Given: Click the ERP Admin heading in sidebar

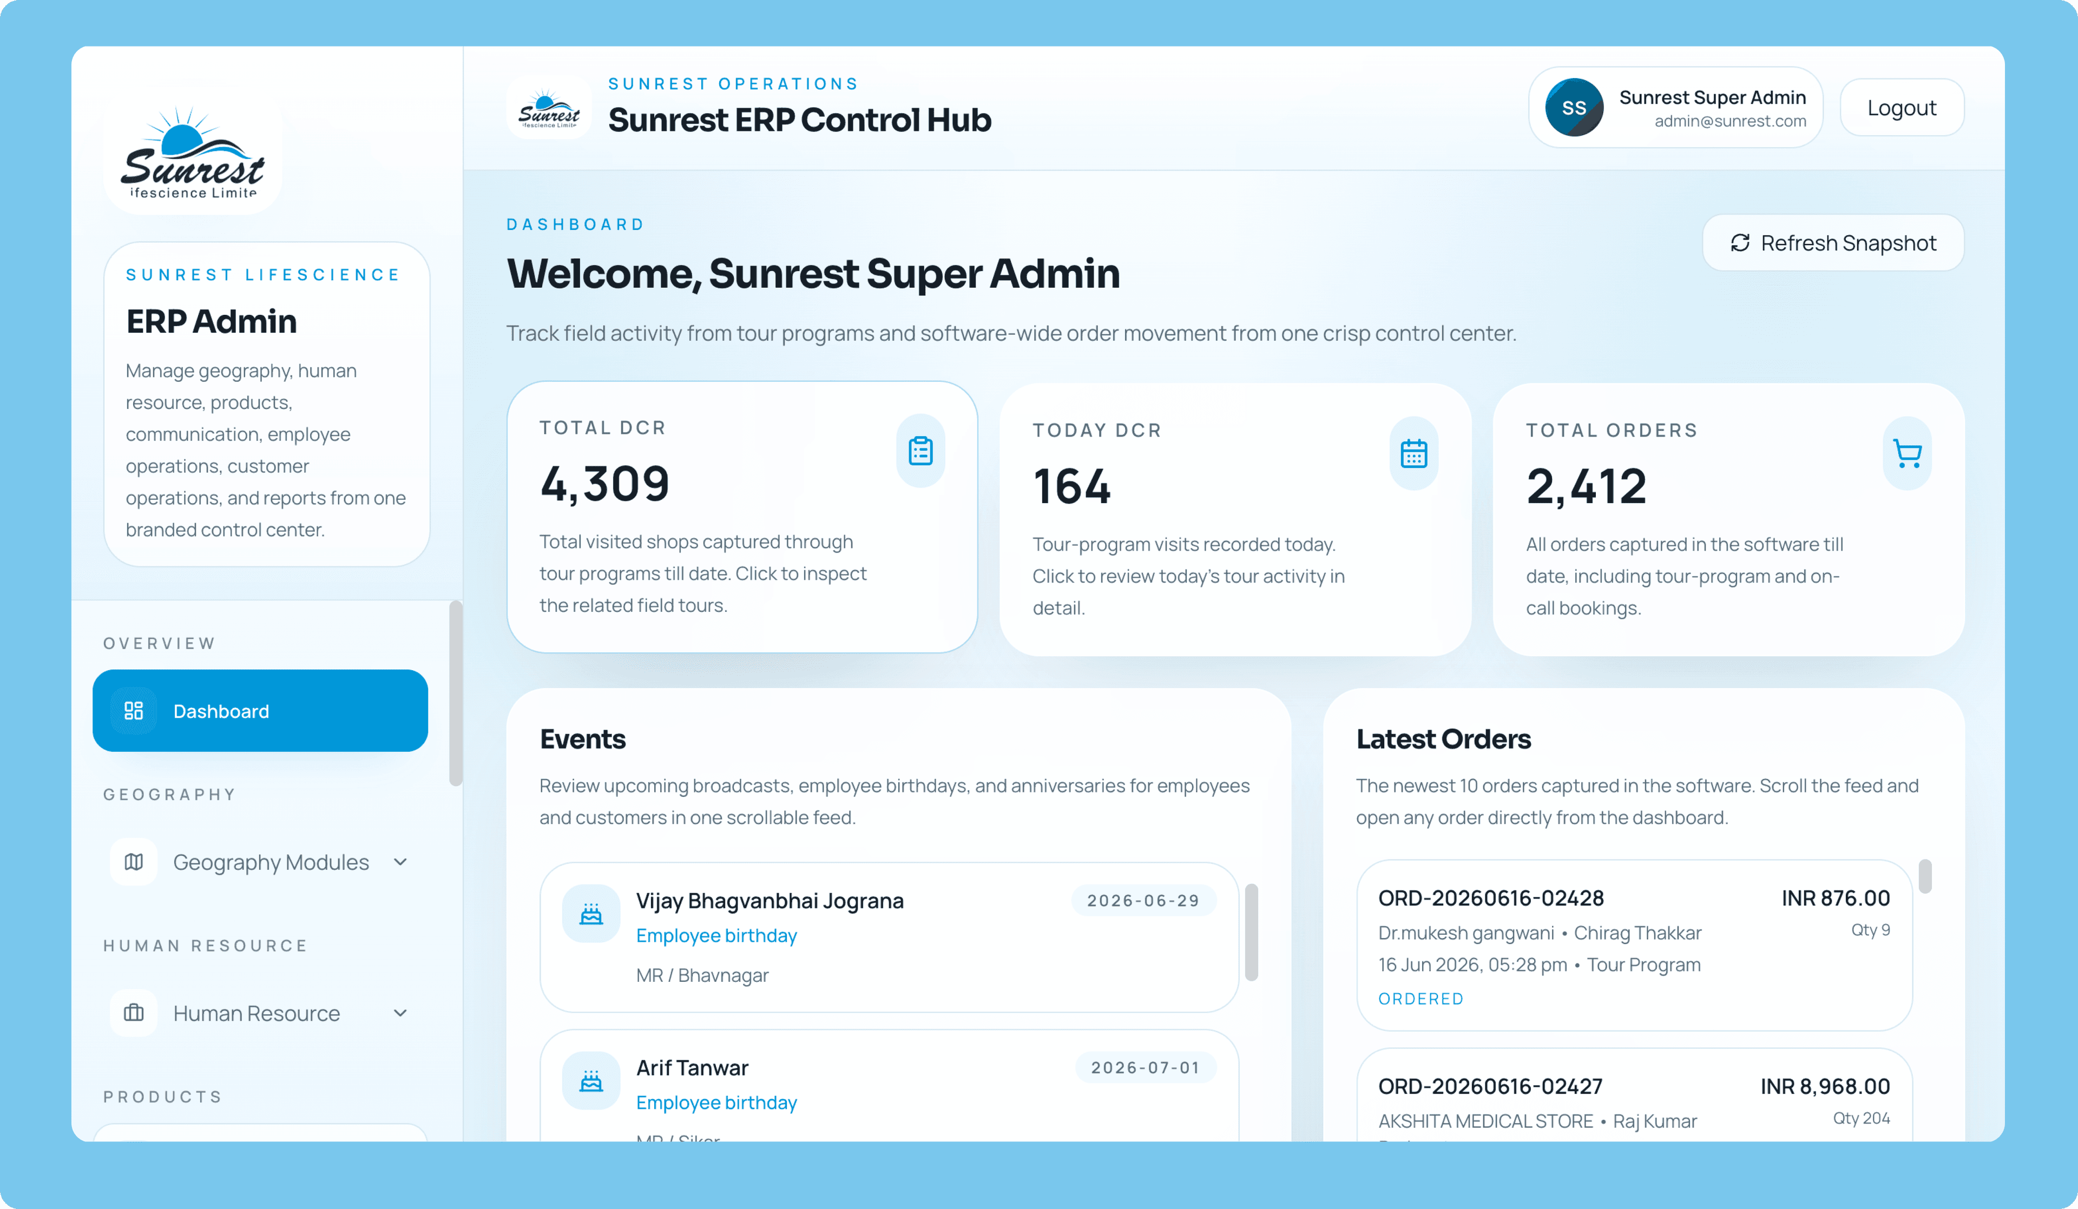Looking at the screenshot, I should [x=211, y=321].
